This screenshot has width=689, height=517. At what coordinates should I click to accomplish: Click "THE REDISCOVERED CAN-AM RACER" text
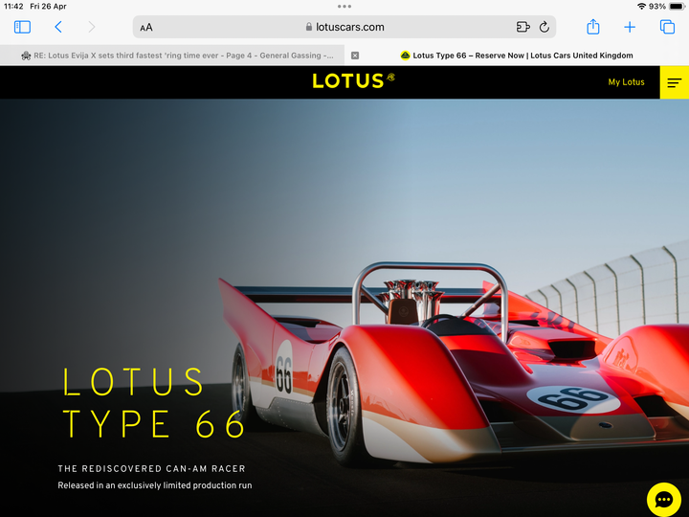click(x=151, y=468)
